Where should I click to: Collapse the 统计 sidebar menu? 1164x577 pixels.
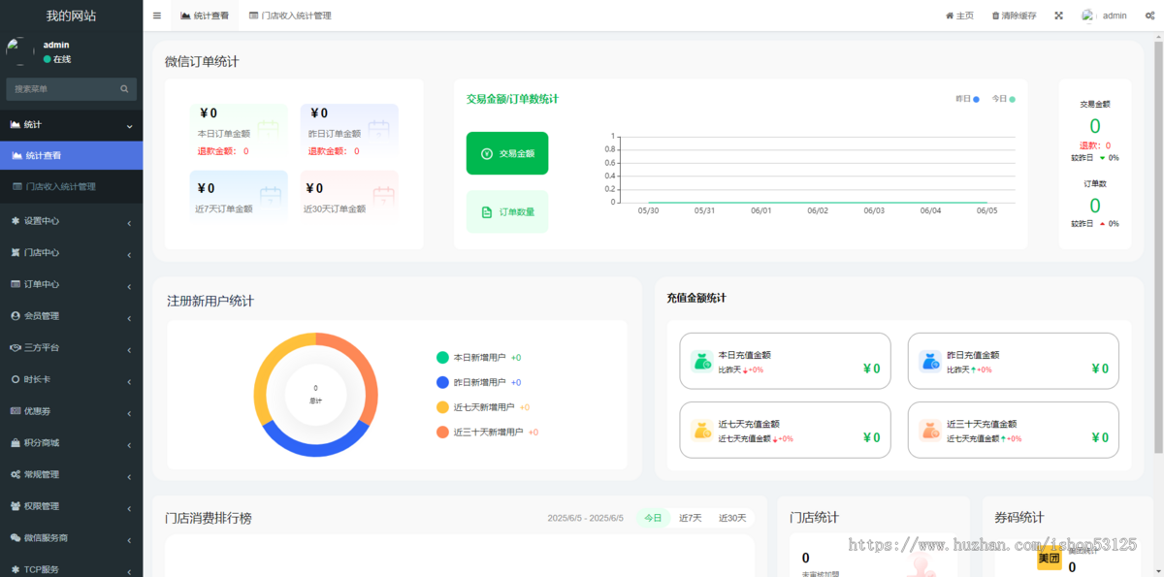[x=71, y=125]
